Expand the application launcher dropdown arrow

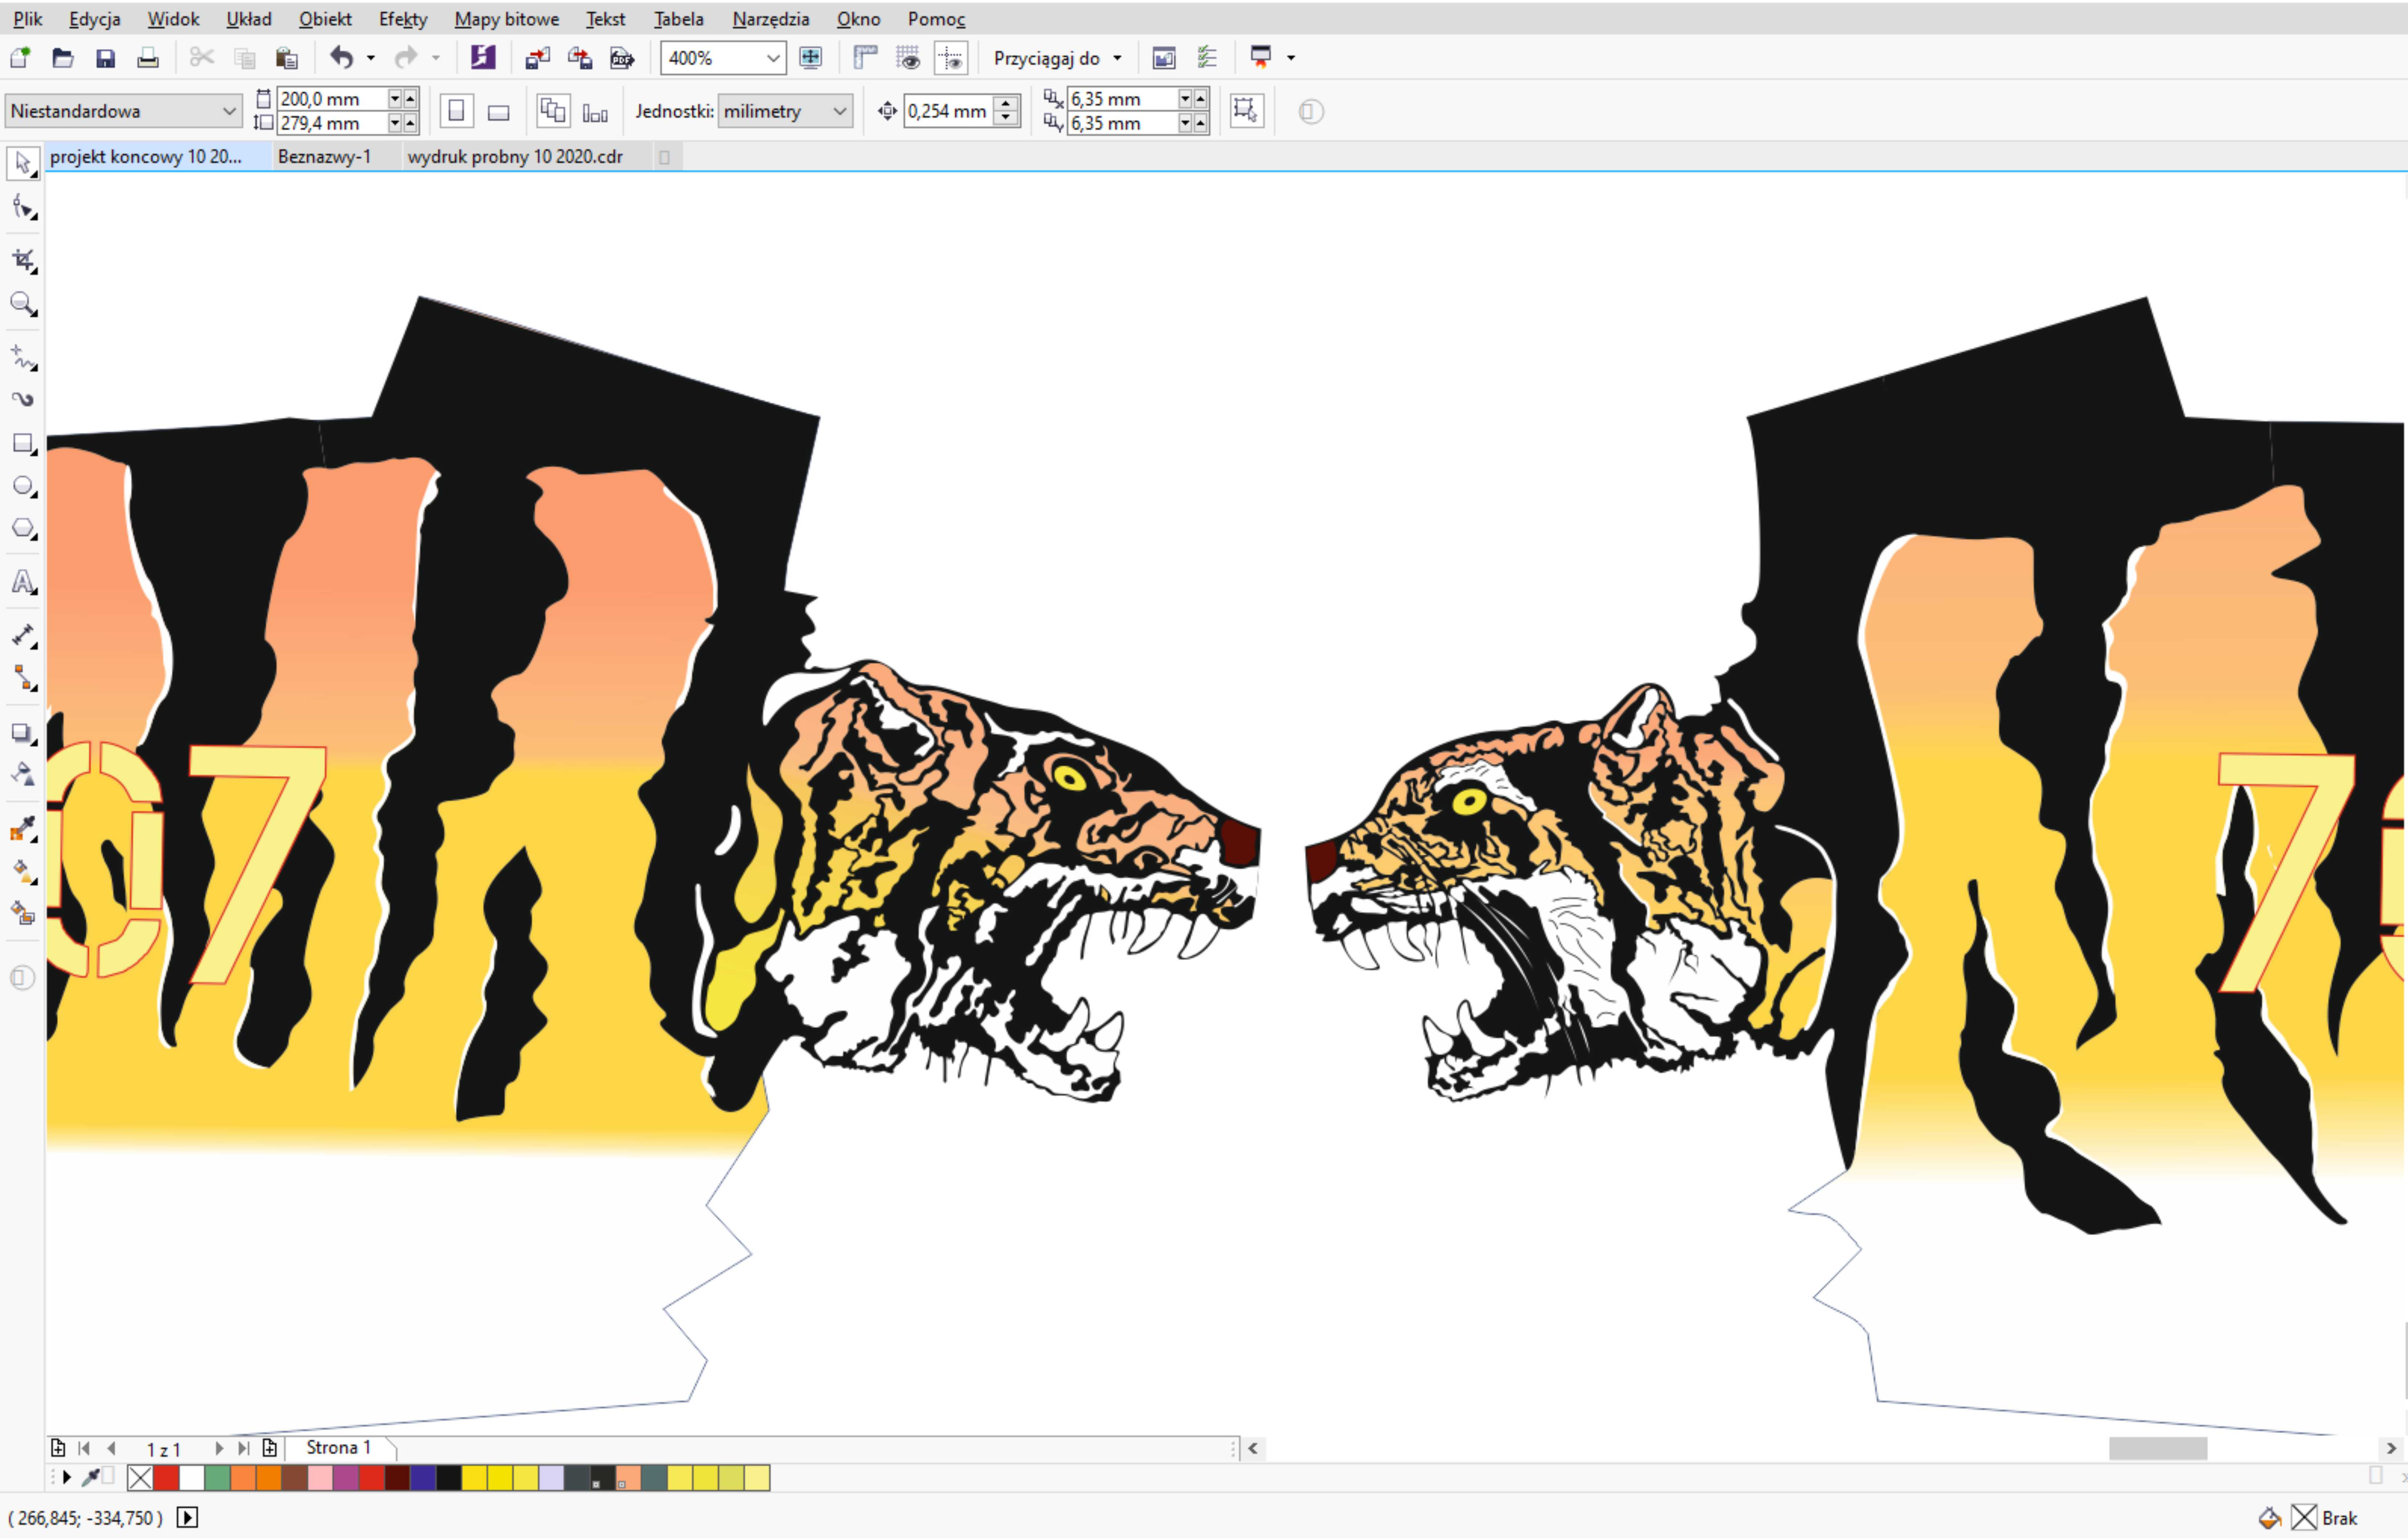click(x=1291, y=58)
